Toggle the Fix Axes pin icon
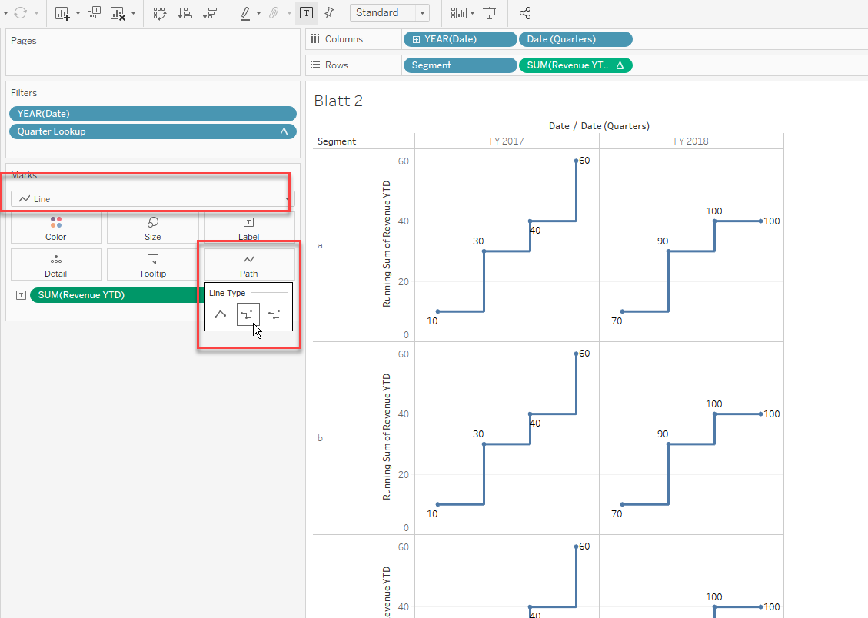The image size is (868, 618). [x=328, y=13]
